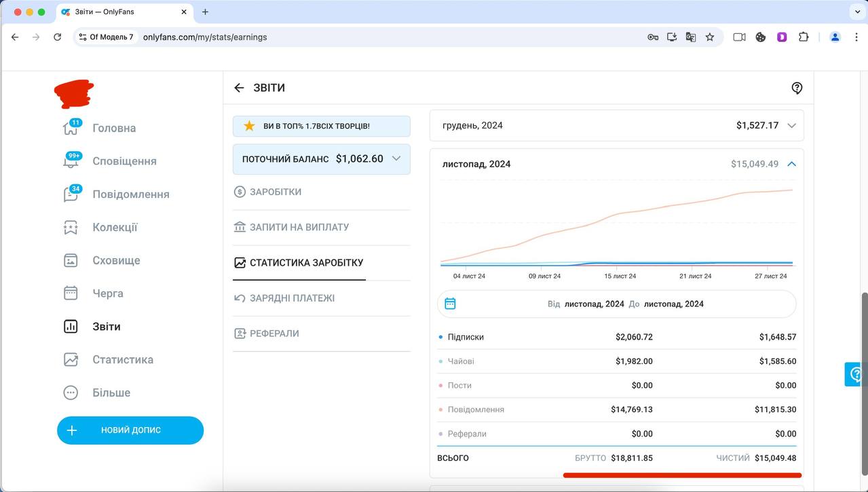Open browser profile avatar

click(835, 37)
